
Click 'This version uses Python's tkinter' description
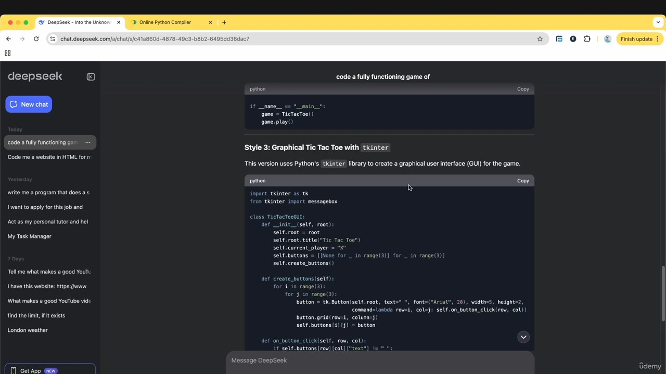tap(382, 164)
